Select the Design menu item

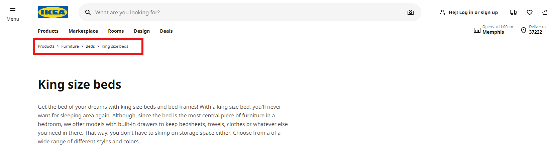point(142,31)
